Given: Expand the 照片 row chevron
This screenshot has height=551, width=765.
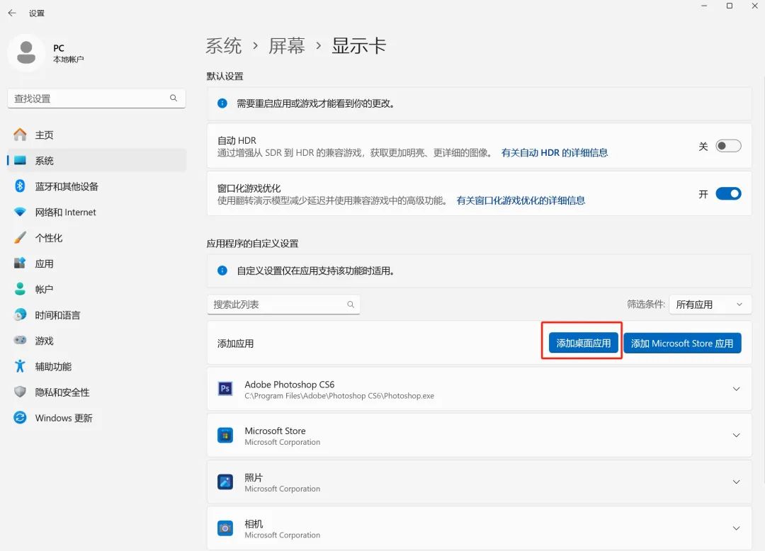Looking at the screenshot, I should (x=736, y=482).
